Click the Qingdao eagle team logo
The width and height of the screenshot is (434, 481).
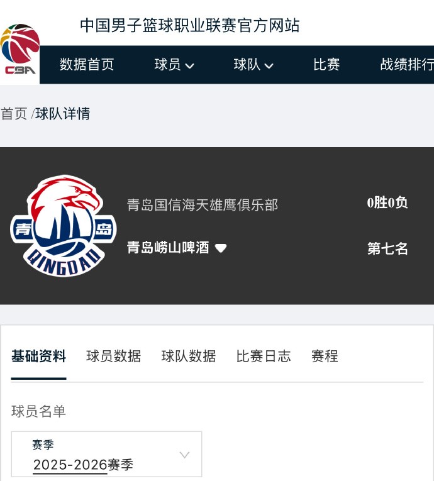(x=64, y=226)
